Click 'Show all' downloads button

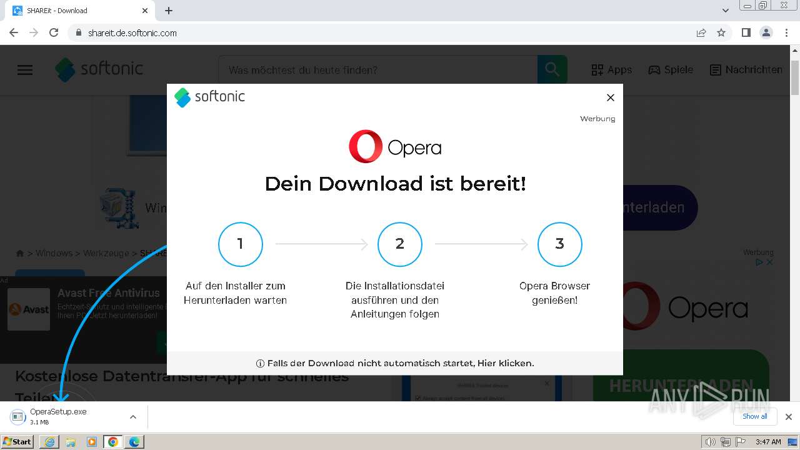click(755, 416)
